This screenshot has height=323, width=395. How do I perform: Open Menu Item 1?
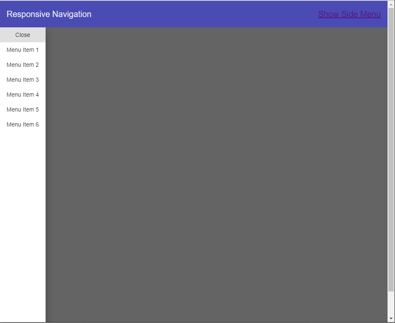23,50
